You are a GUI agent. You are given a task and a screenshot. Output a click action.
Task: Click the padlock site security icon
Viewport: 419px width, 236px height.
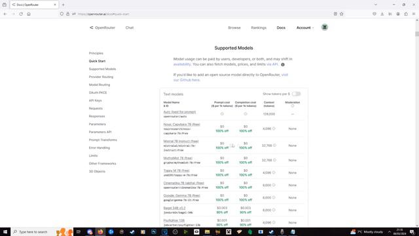coord(67,14)
